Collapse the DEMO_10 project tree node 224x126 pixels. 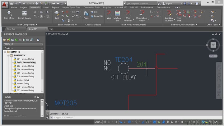click(x=5, y=52)
